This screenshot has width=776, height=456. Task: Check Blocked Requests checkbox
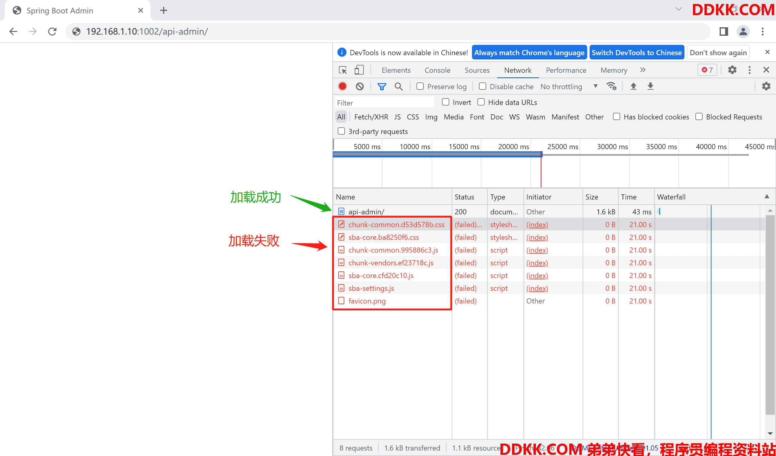click(x=699, y=117)
